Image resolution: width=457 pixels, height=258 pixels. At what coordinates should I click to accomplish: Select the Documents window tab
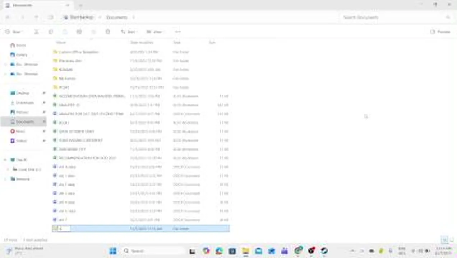[37, 5]
